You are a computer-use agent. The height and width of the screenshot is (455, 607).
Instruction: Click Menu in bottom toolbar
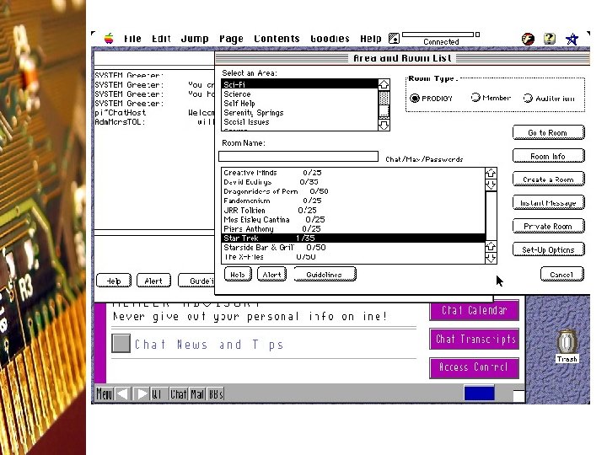click(x=105, y=393)
